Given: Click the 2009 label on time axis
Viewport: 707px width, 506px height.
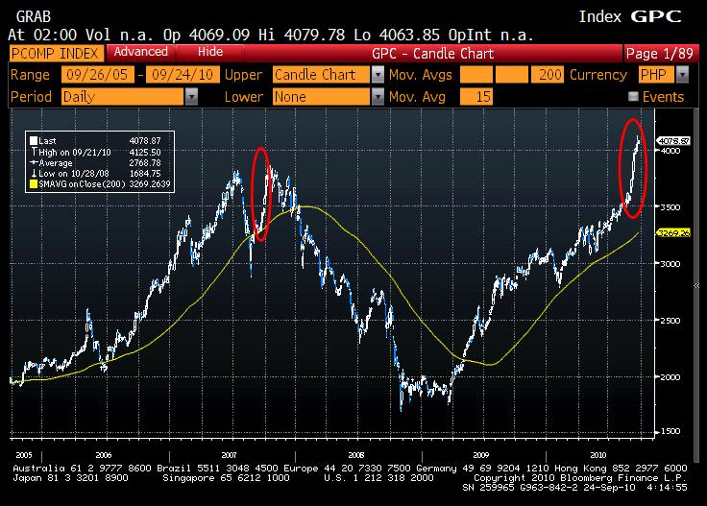Looking at the screenshot, I should click(x=481, y=455).
